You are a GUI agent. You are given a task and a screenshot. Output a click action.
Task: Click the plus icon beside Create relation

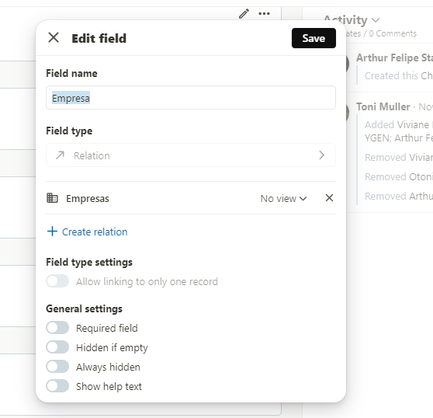(52, 232)
